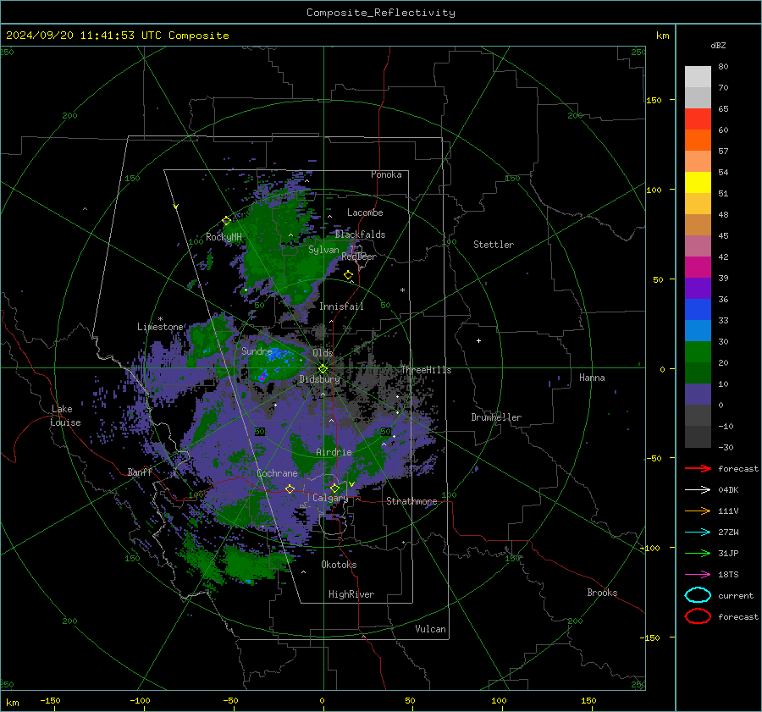Viewport: 762px width, 712px height.
Task: Click the white plus marker west of Hanna
Action: pos(478,340)
